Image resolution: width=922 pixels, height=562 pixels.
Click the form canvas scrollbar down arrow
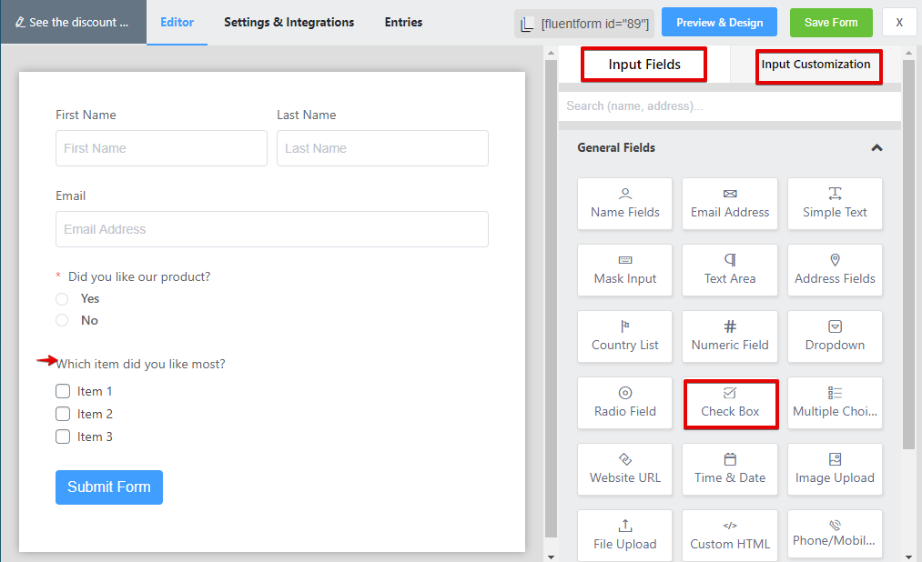[x=551, y=557]
